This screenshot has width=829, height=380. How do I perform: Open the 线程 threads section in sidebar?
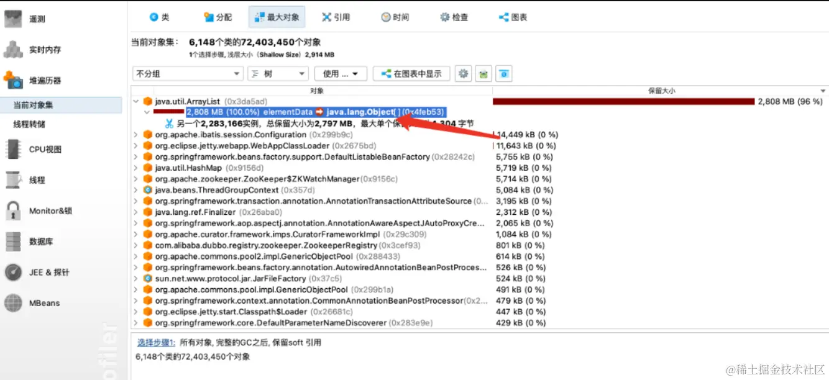coord(25,180)
